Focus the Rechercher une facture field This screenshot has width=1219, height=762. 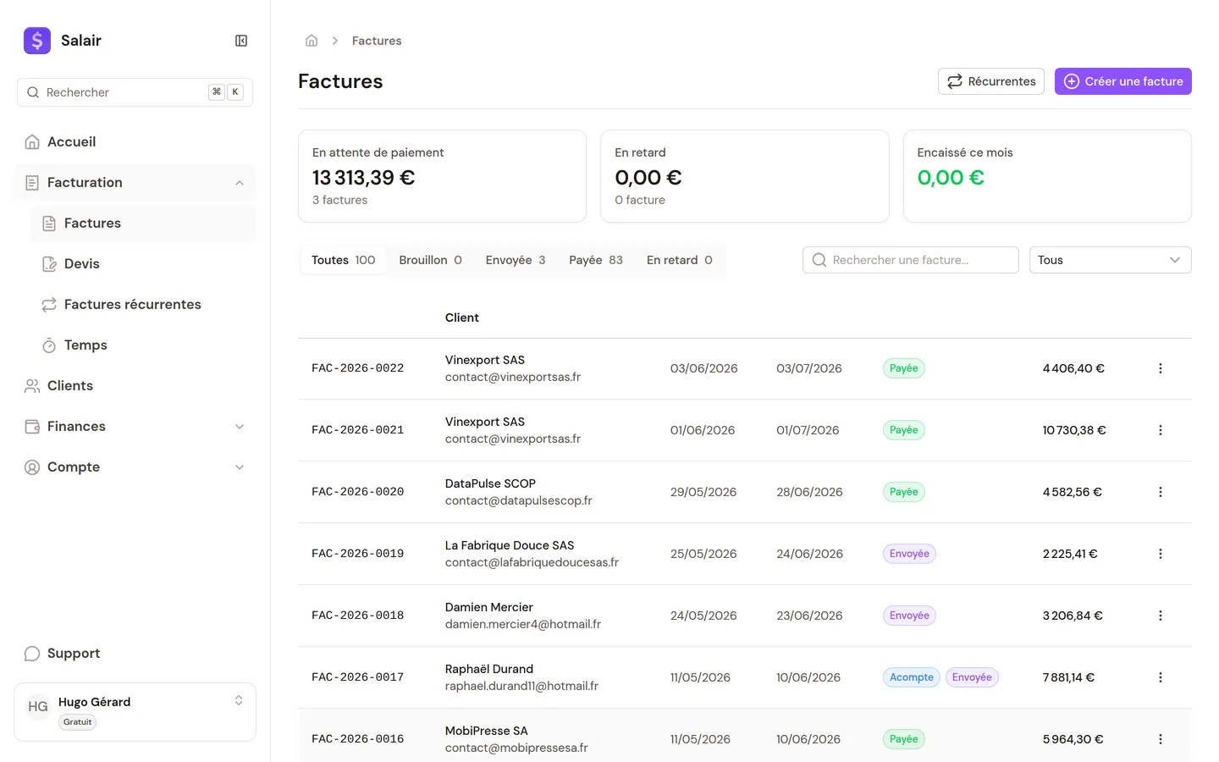pyautogui.click(x=910, y=260)
